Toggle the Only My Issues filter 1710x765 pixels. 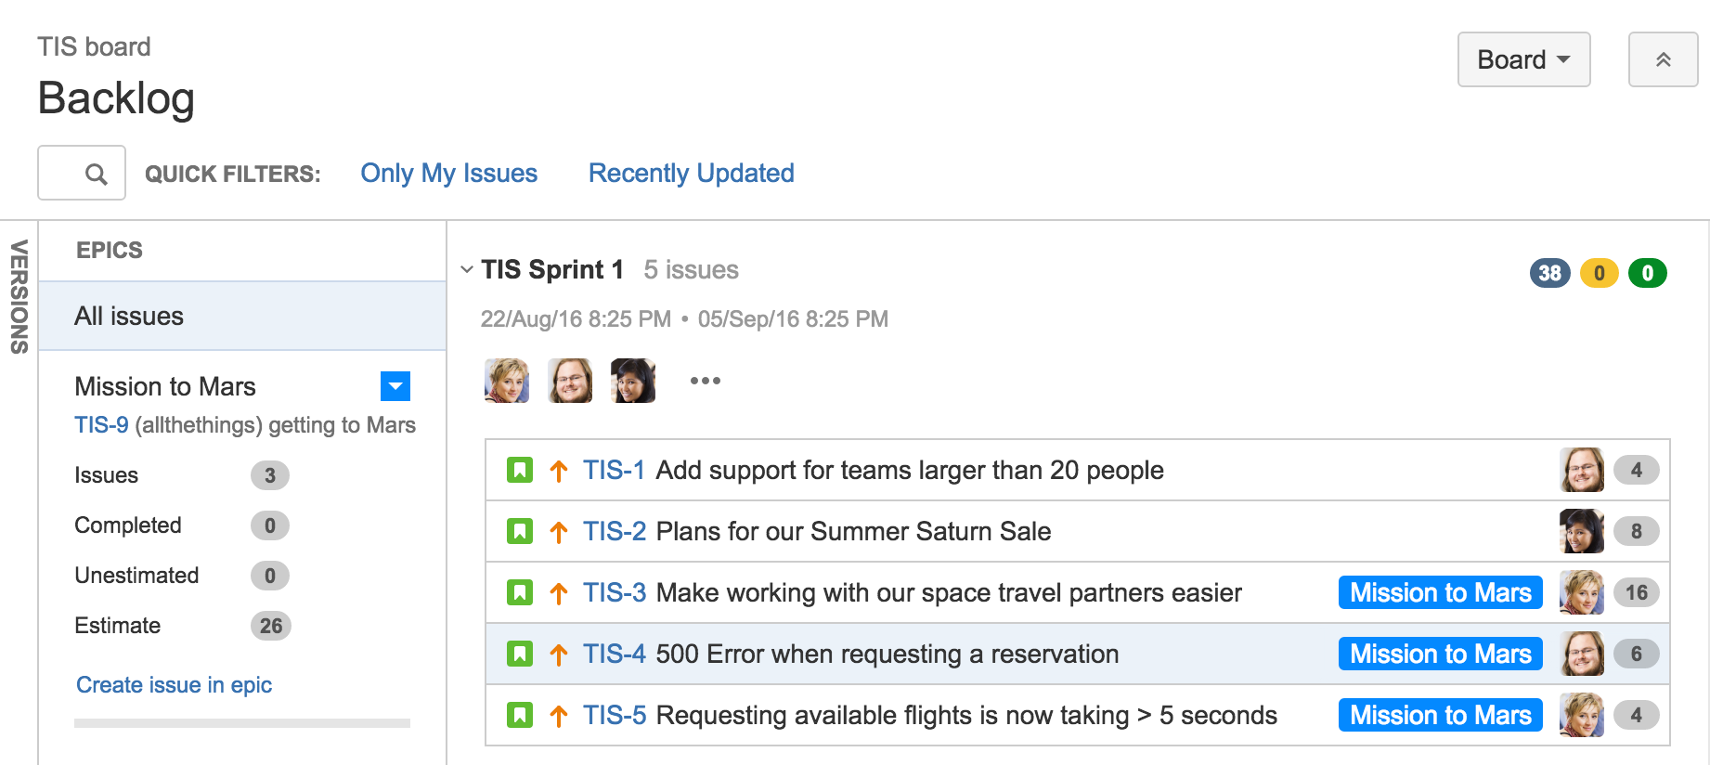coord(448,173)
